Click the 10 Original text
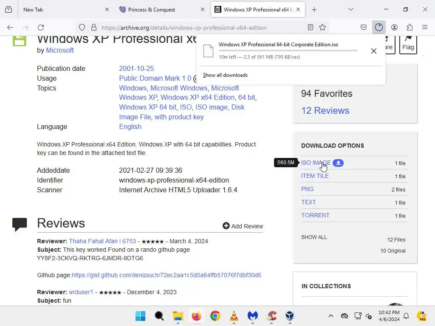Image resolution: width=435 pixels, height=326 pixels. pos(393,251)
